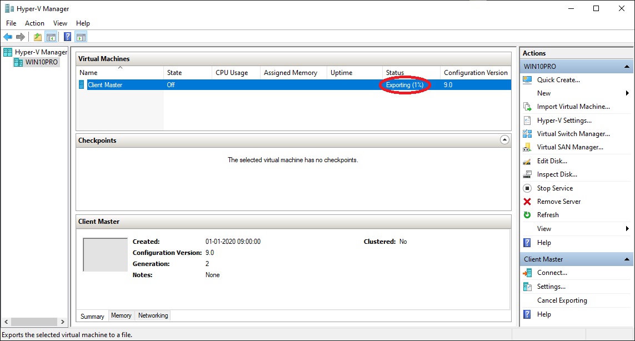Viewport: 635px width, 341px height.
Task: Click the left pane scroll right arrow
Action: 62,322
